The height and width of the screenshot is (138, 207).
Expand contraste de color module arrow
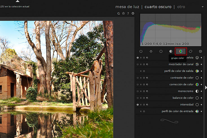coord(201,78)
